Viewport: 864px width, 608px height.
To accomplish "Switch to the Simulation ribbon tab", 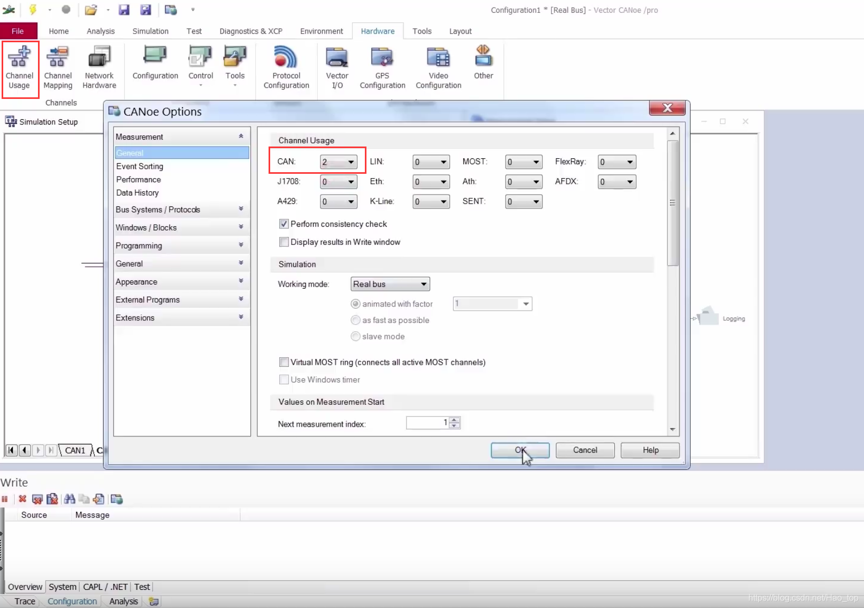I will point(150,31).
